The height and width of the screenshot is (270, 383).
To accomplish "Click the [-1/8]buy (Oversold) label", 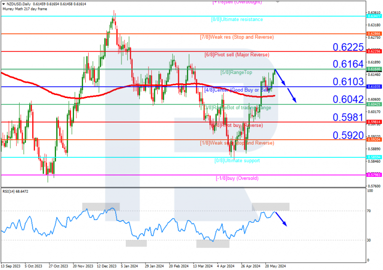I will click(237, 178).
